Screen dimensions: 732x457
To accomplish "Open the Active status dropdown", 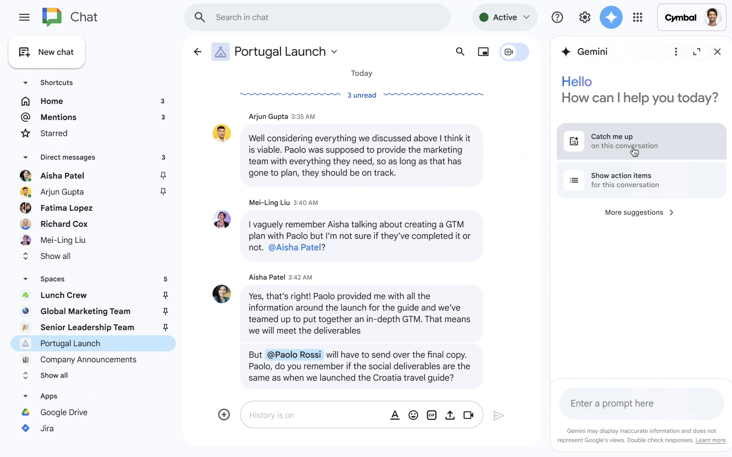I will pos(504,17).
